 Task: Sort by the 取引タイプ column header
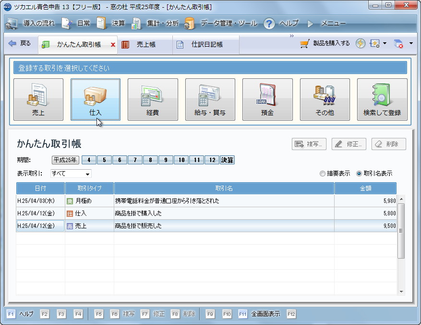89,188
